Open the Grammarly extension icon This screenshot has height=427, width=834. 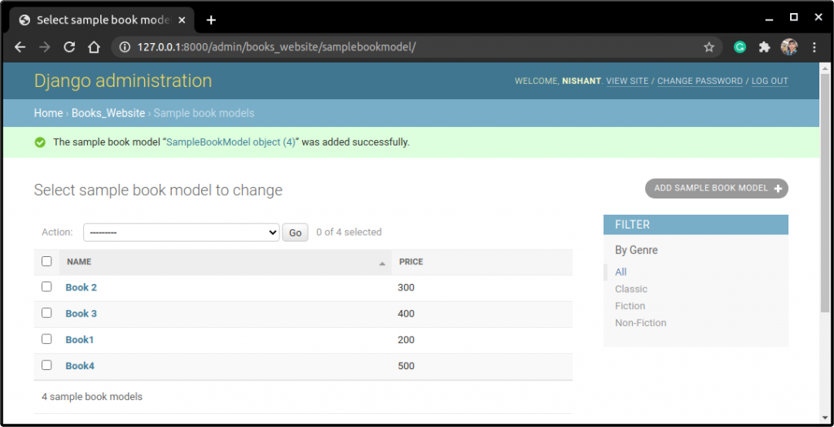pyautogui.click(x=740, y=47)
